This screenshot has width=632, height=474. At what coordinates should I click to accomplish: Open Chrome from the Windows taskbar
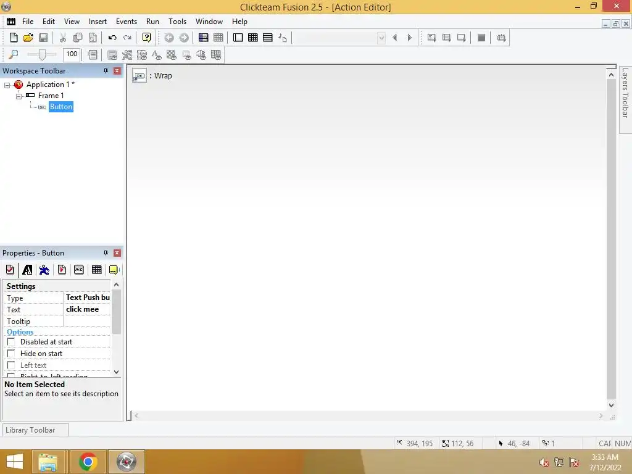point(88,462)
